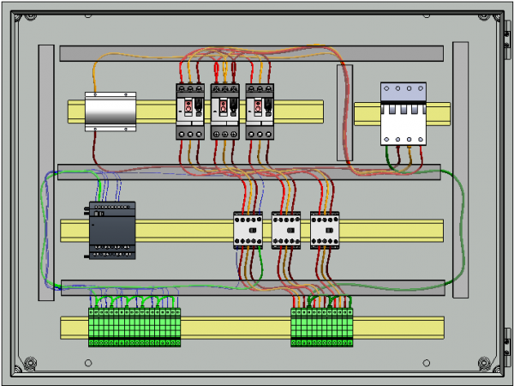Select the right green terminal block group

(322, 328)
